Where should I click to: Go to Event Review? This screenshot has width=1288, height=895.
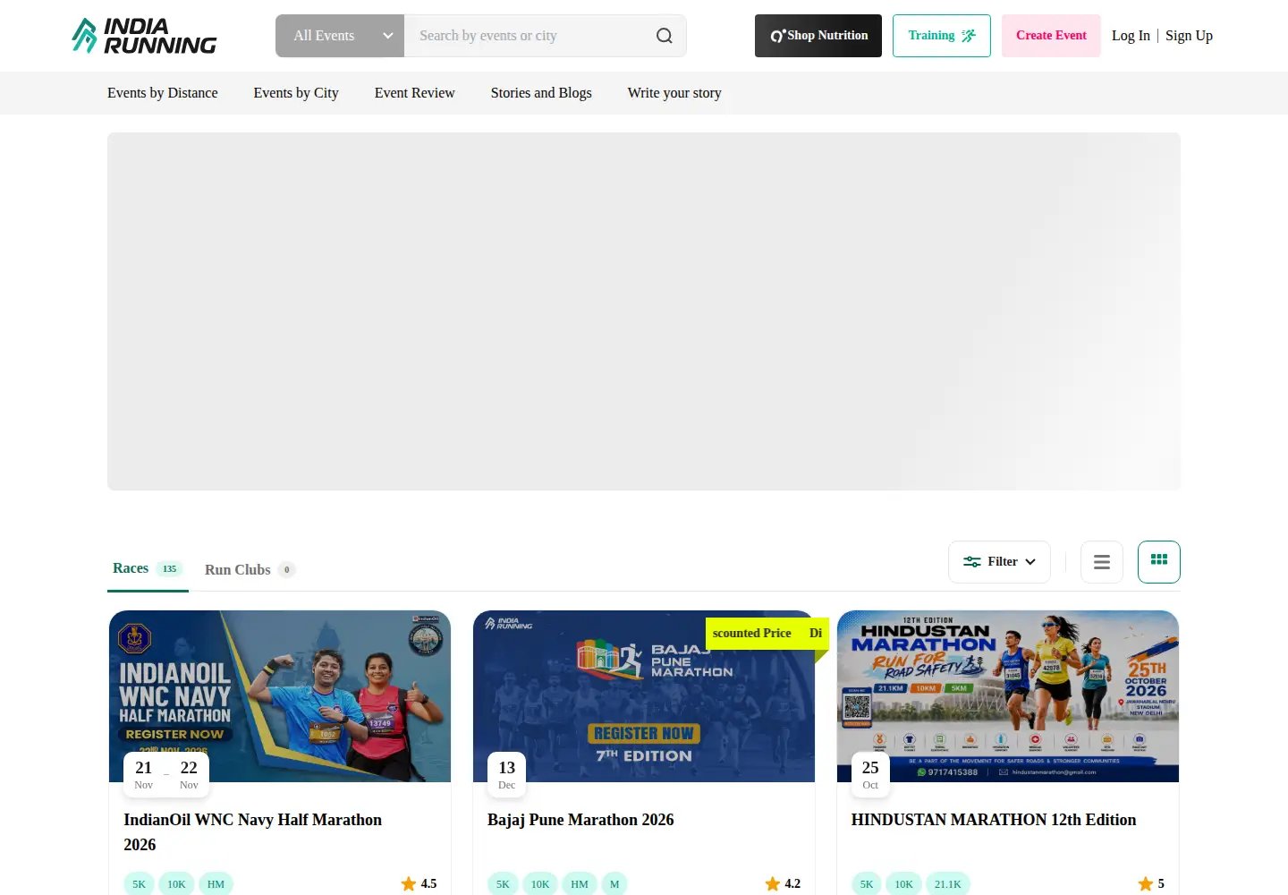(x=415, y=93)
